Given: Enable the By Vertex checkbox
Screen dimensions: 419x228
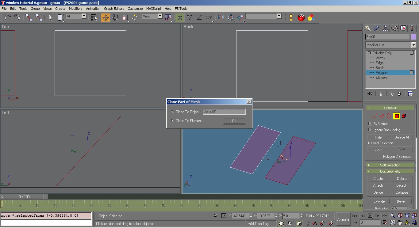Looking at the screenshot, I should (x=370, y=124).
